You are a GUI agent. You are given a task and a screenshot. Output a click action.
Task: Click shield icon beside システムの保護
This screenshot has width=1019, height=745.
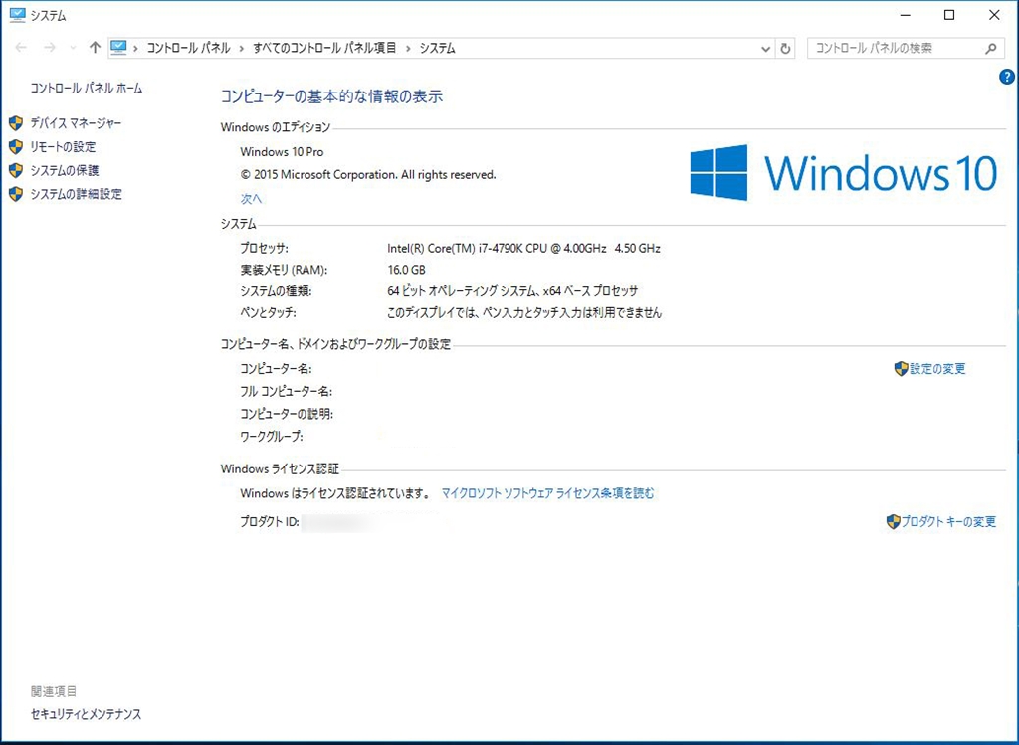(16, 170)
